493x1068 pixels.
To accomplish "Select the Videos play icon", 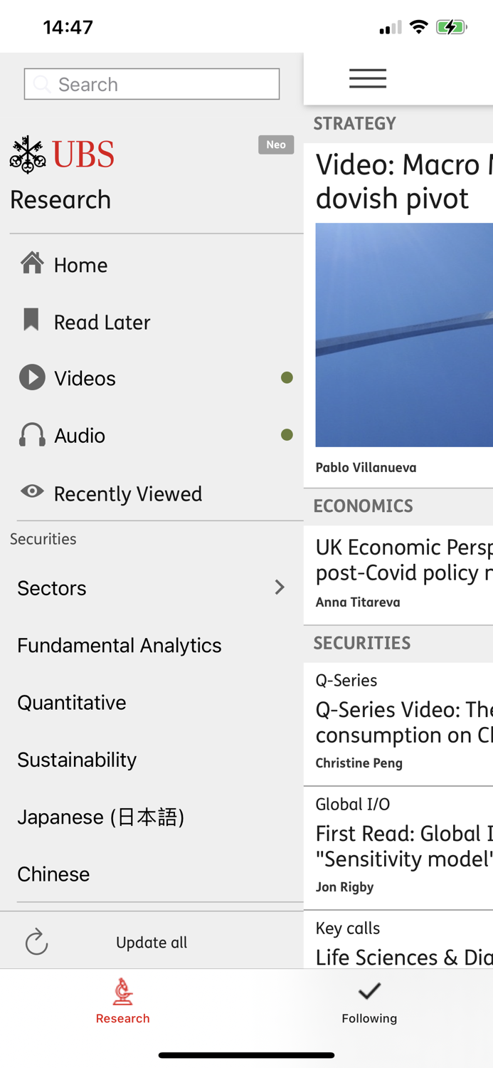I will coord(32,377).
